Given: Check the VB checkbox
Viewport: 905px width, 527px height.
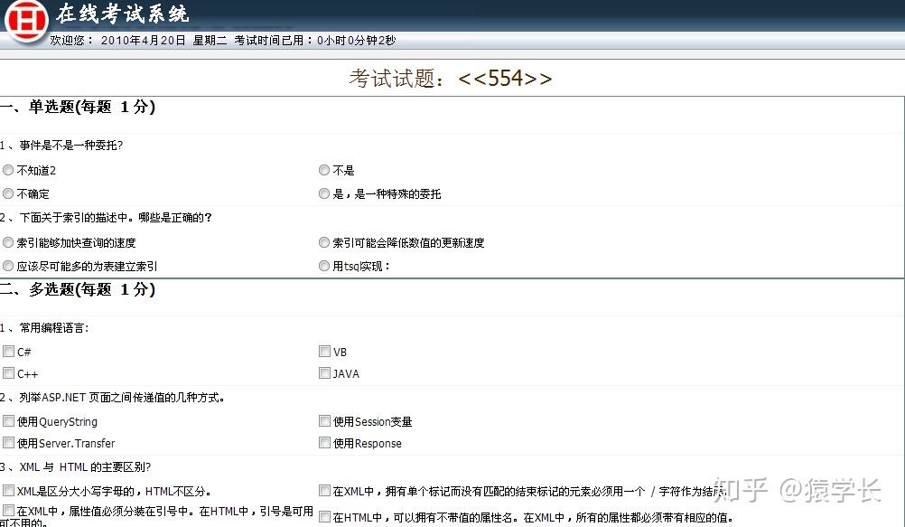Looking at the screenshot, I should point(324,352).
